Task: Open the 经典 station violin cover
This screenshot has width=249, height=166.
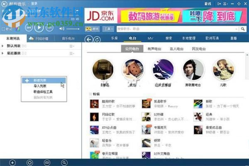Action: 198,117
